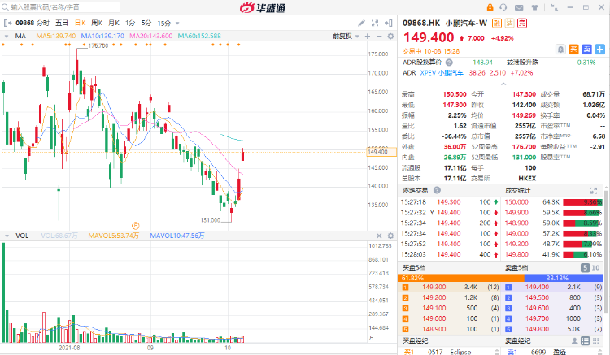The width and height of the screenshot is (610, 355).
Task: Select the 5分 five-minute chart tab
Action: point(146,24)
